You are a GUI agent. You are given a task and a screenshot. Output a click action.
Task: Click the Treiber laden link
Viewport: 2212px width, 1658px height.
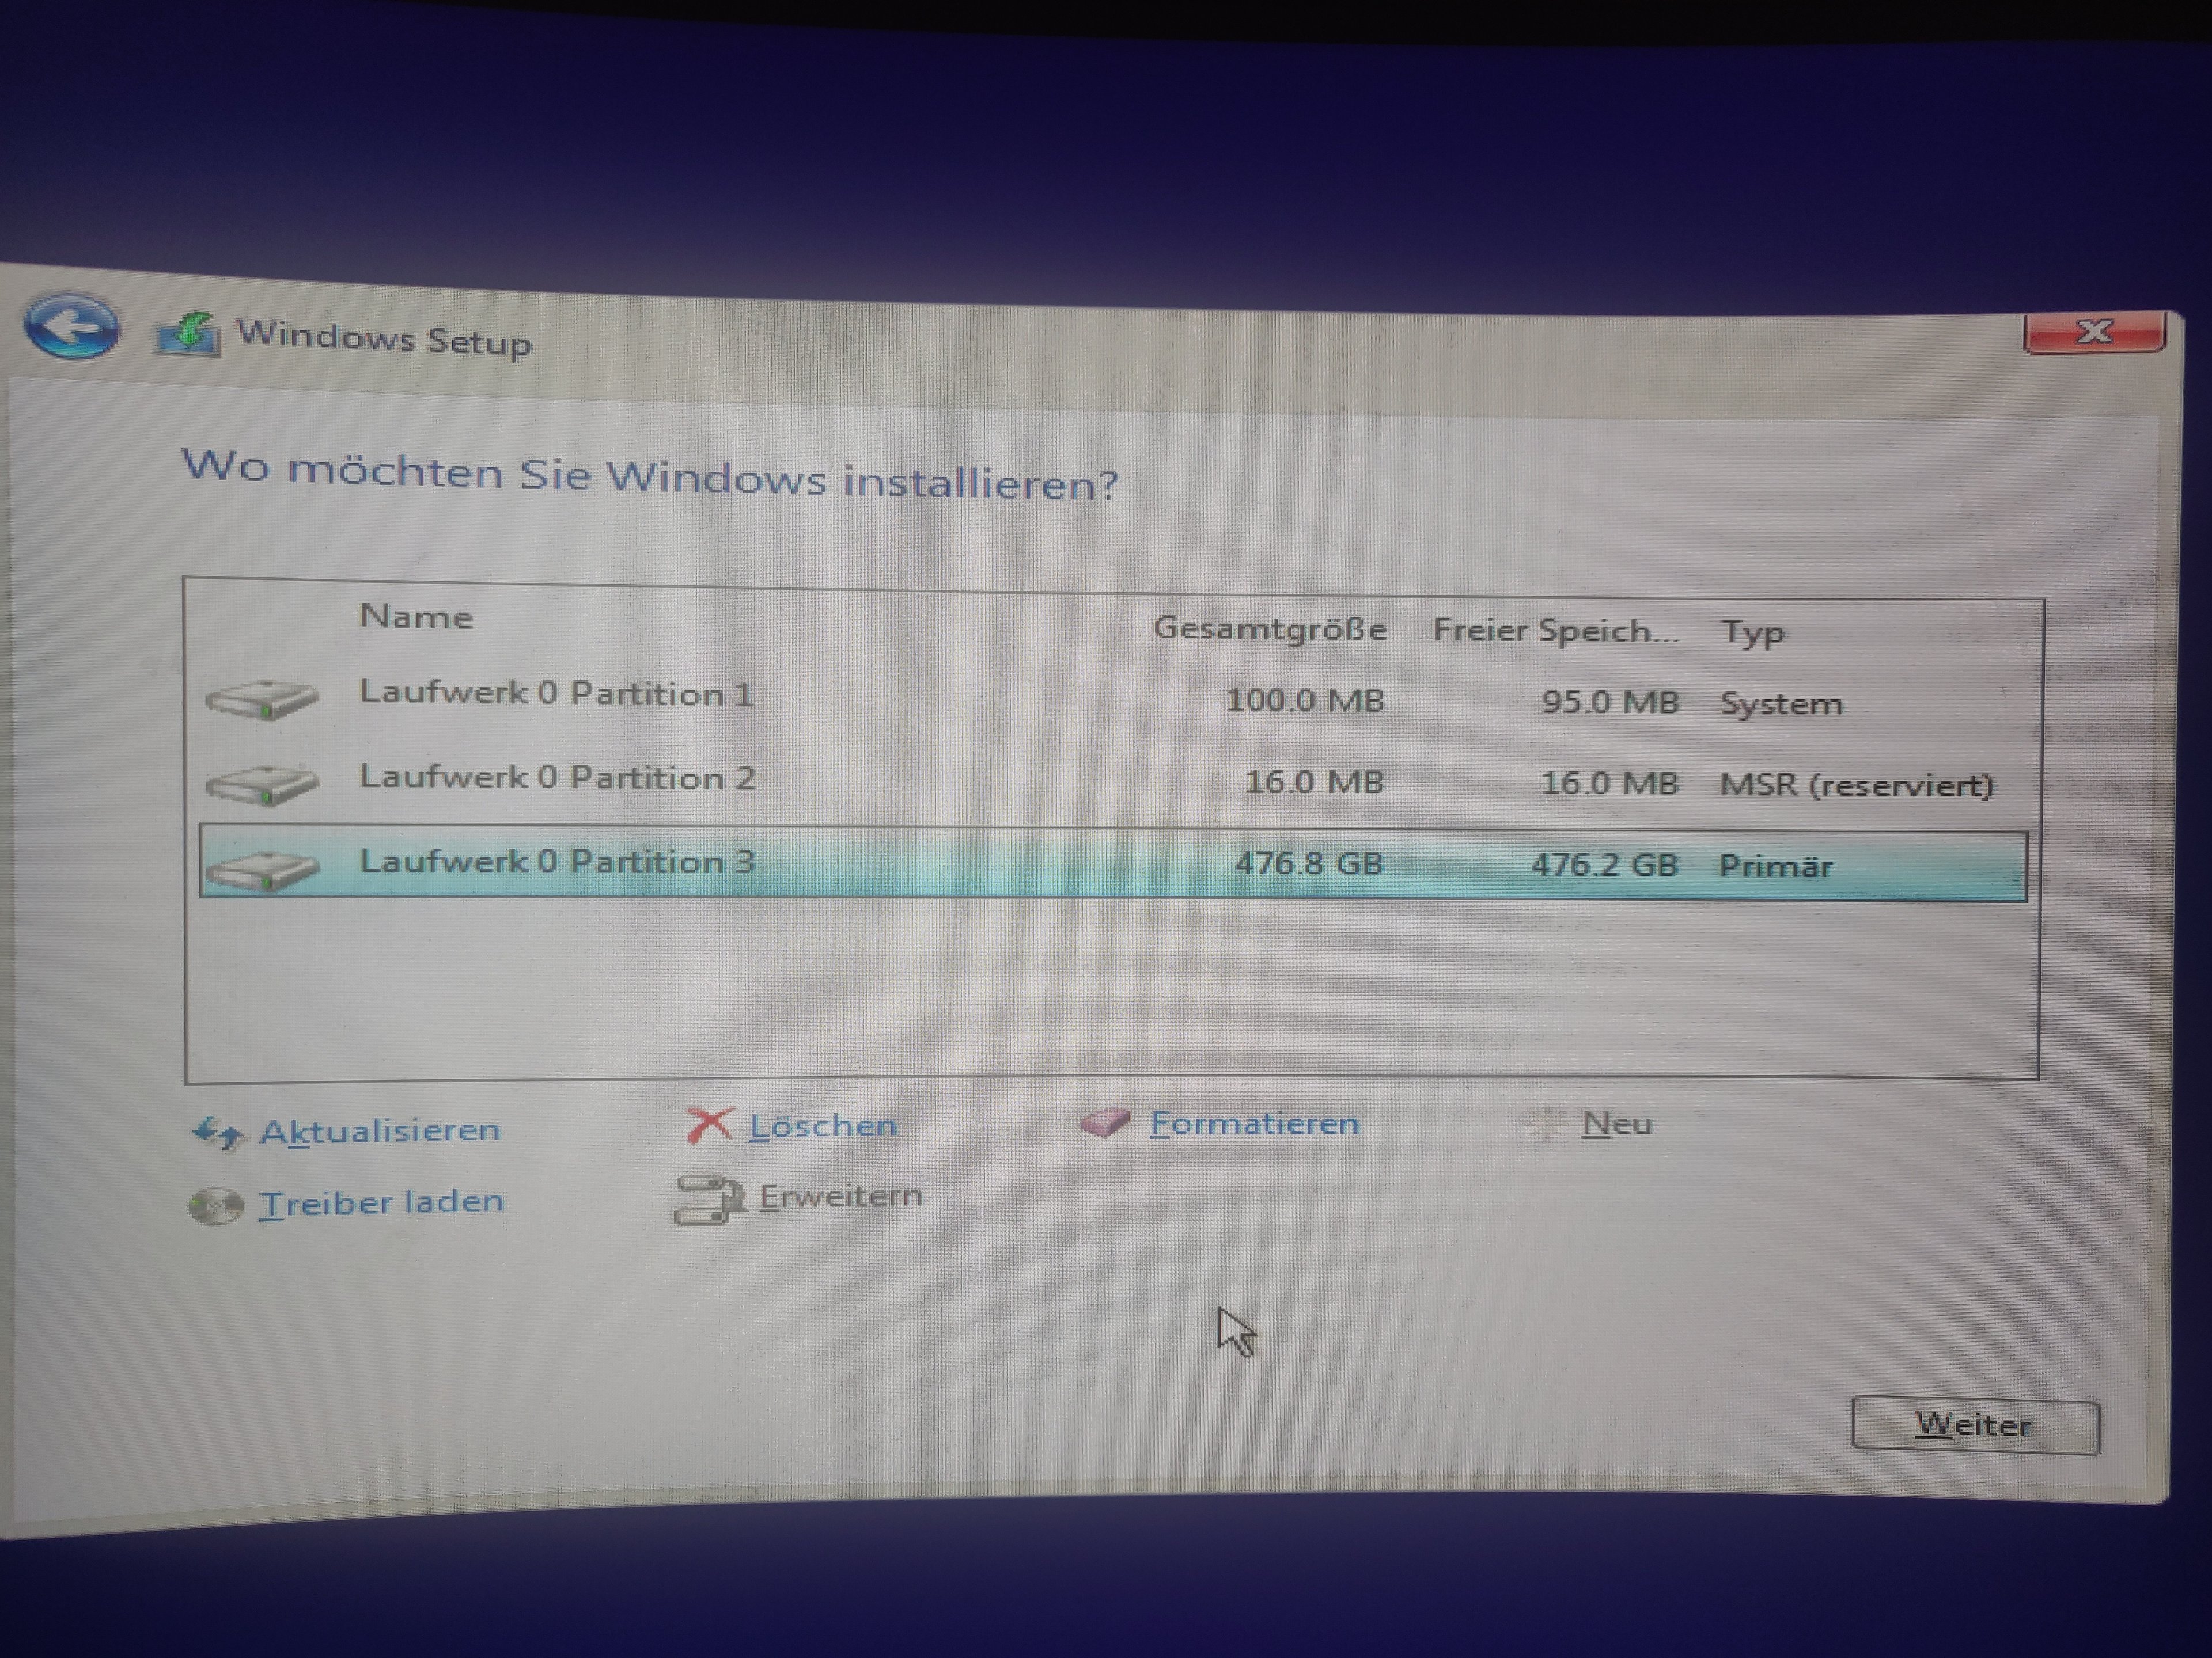(381, 1202)
